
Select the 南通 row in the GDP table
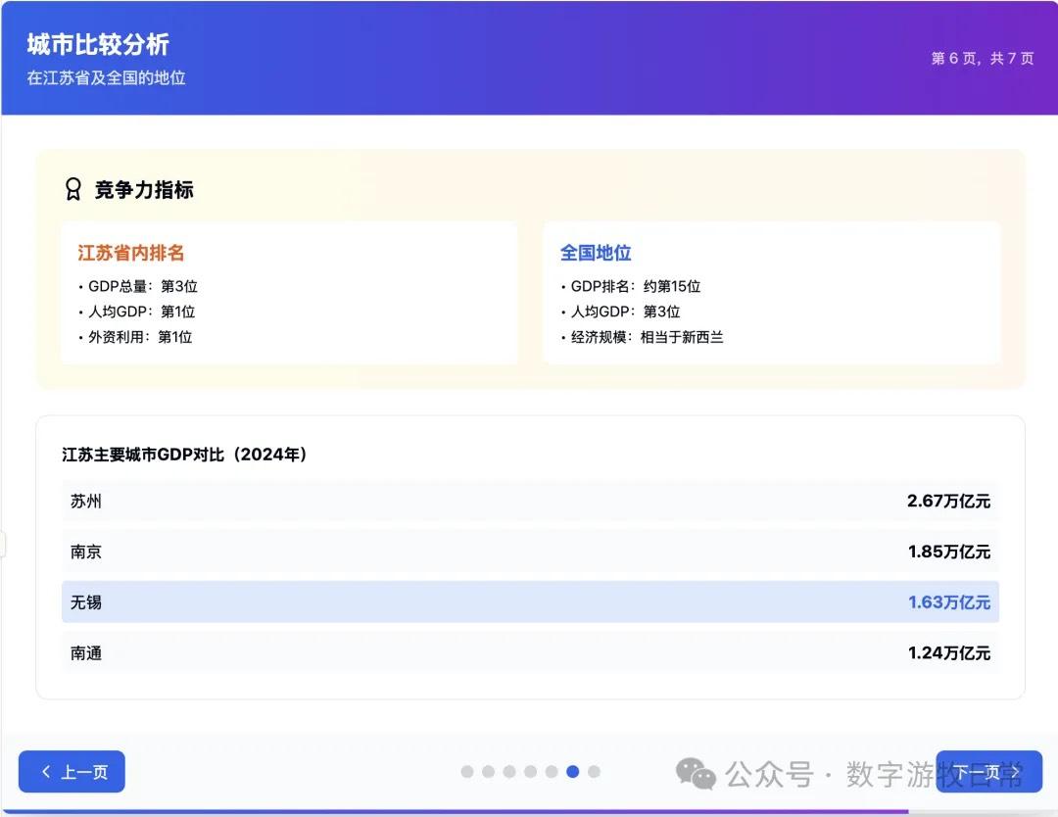529,653
